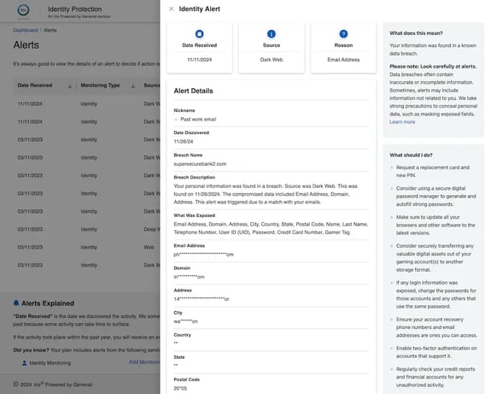Go to Dashboard breadcrumb link
This screenshot has height=394, width=491.
pyautogui.click(x=26, y=30)
